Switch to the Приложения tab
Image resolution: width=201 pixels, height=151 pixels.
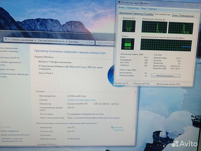point(125,13)
